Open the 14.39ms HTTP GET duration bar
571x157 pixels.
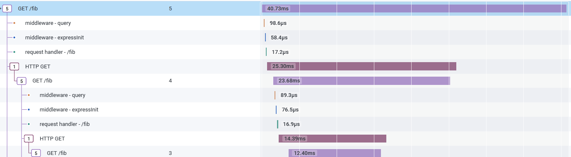[x=332, y=139]
